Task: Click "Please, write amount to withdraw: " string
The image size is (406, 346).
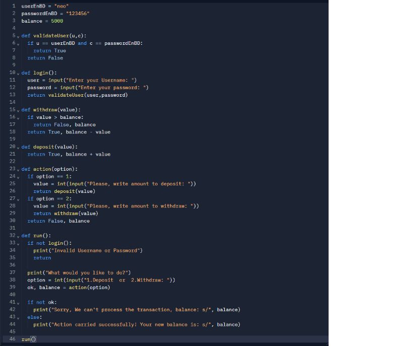Action: (140, 206)
